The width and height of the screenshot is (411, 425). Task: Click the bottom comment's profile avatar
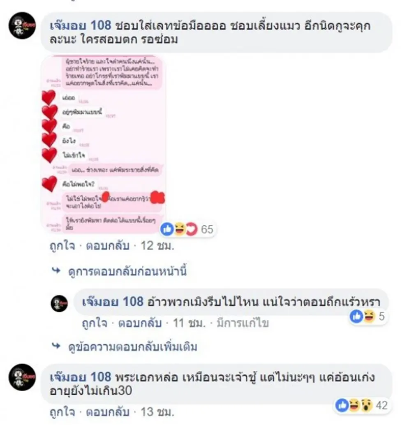[x=22, y=377]
